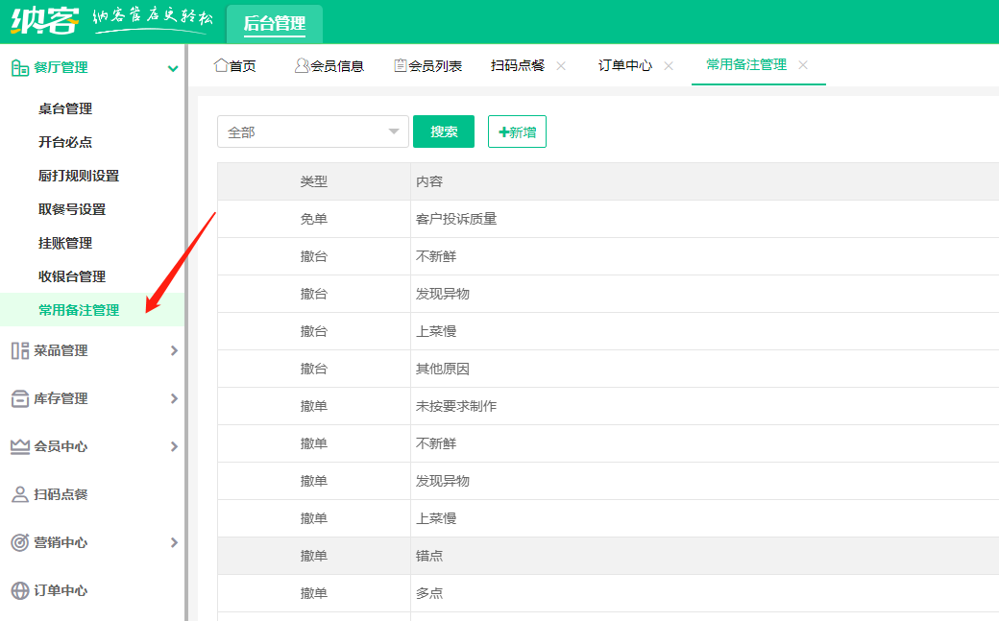The image size is (999, 621).
Task: Click the 营销中心 marketing target icon
Action: click(19, 542)
